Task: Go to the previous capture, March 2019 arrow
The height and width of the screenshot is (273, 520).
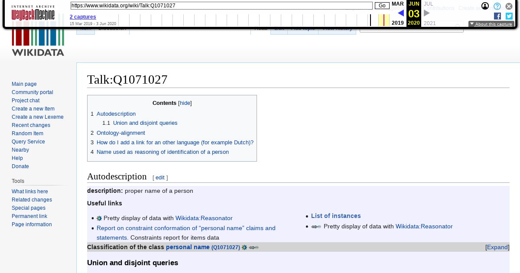Action: pyautogui.click(x=401, y=13)
